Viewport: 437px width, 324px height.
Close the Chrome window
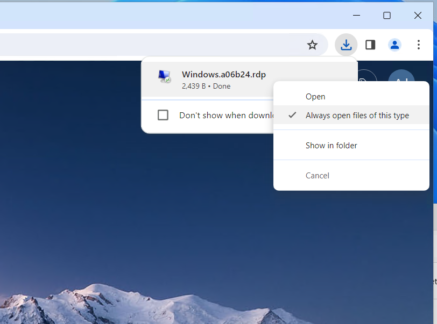point(418,15)
